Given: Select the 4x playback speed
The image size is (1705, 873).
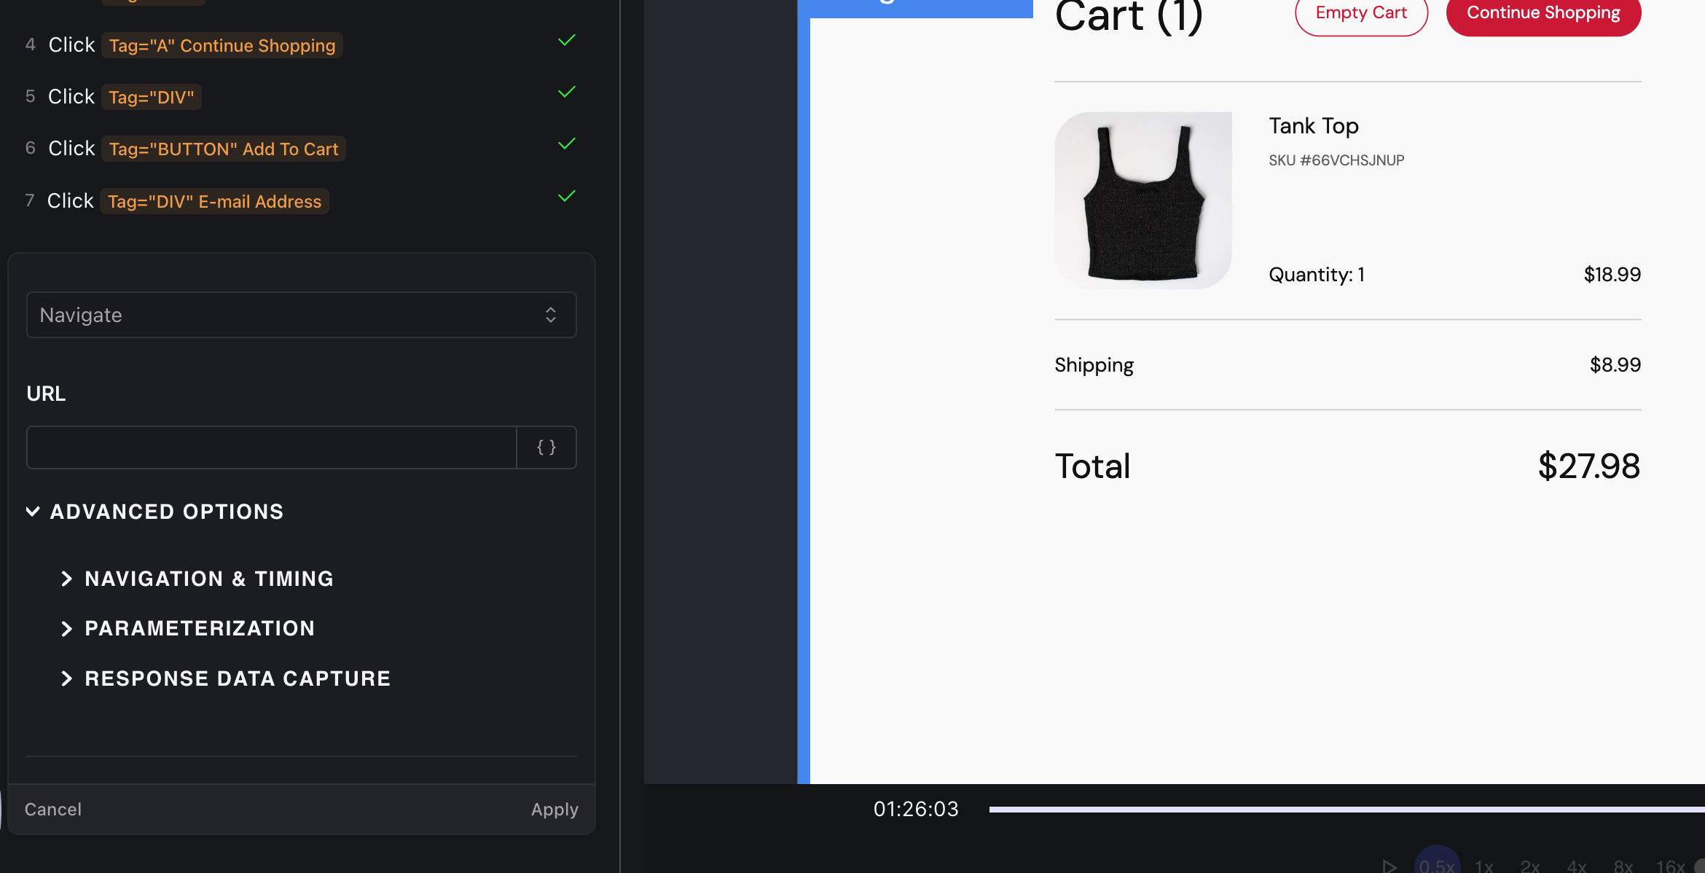Looking at the screenshot, I should pyautogui.click(x=1577, y=866).
